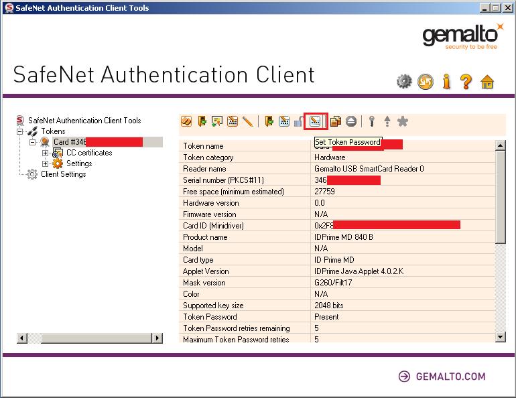Click the Unlock Token padlock icon
This screenshot has width=516, height=398.
point(298,122)
